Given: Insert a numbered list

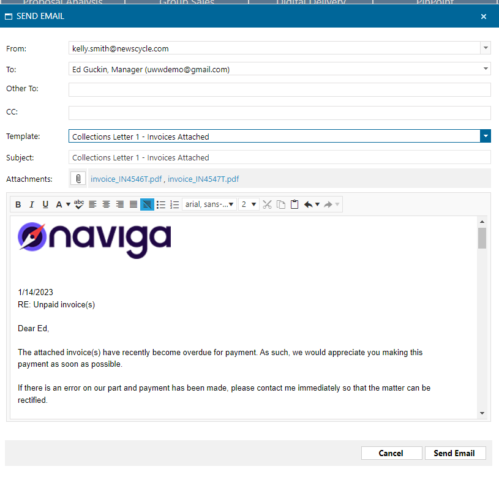Looking at the screenshot, I should pyautogui.click(x=174, y=204).
